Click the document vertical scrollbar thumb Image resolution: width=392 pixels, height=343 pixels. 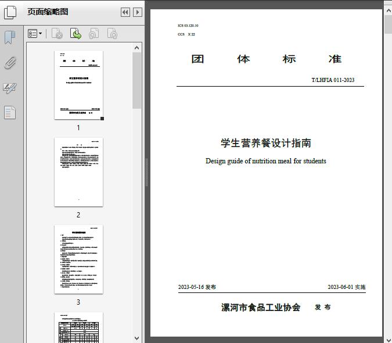pyautogui.click(x=389, y=24)
